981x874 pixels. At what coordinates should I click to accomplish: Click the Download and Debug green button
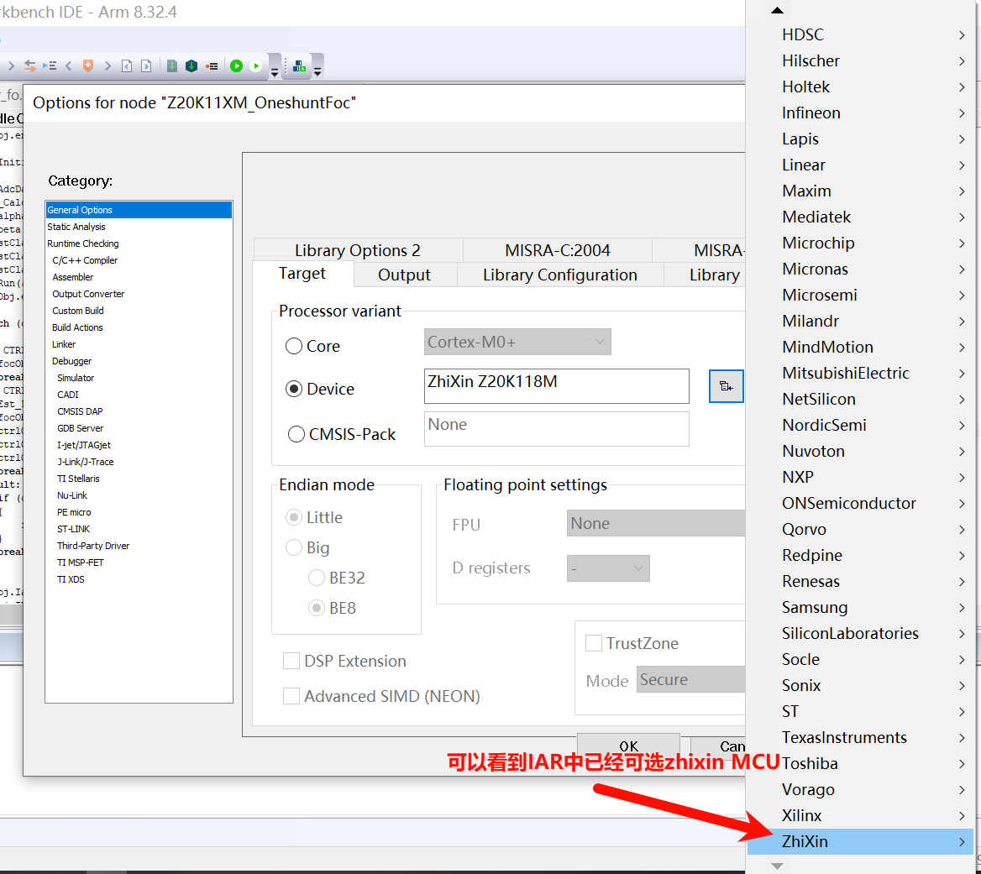[x=237, y=65]
